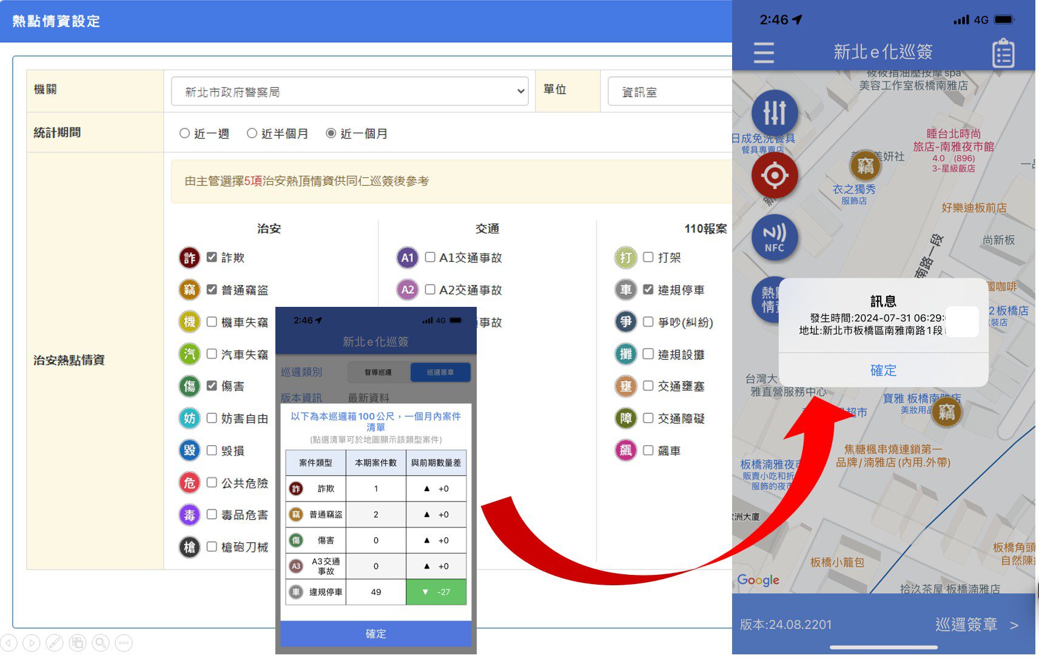Uncheck the 普通竊盜 checkbox

click(212, 289)
